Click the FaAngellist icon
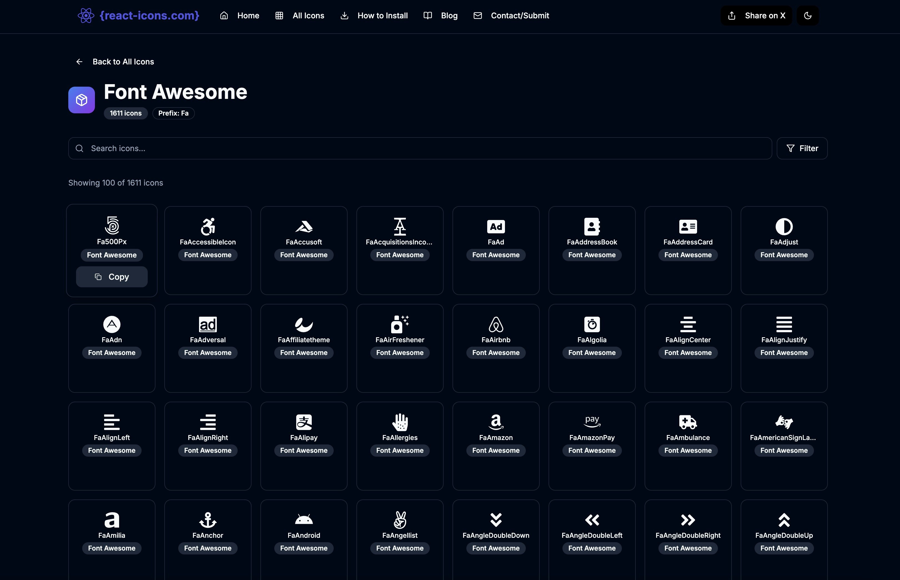900x580 pixels. pos(400,520)
